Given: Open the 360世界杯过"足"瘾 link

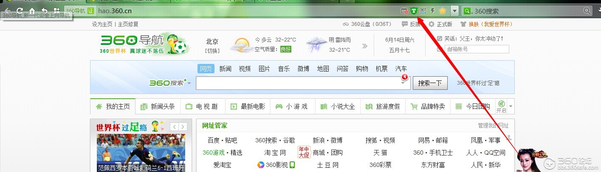Looking at the screenshot, I should click(x=478, y=83).
